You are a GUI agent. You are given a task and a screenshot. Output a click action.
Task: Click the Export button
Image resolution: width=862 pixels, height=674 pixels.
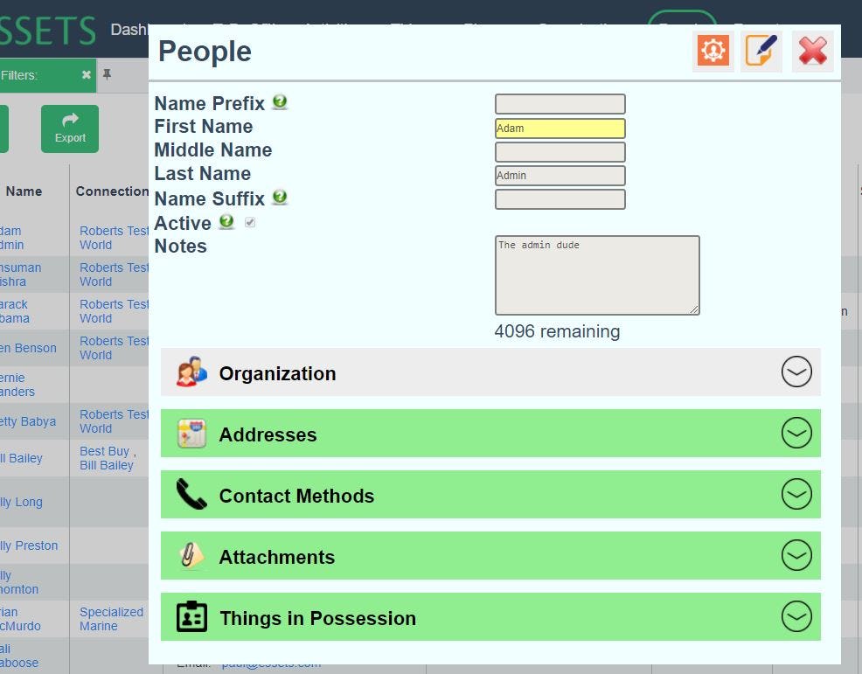(x=70, y=129)
